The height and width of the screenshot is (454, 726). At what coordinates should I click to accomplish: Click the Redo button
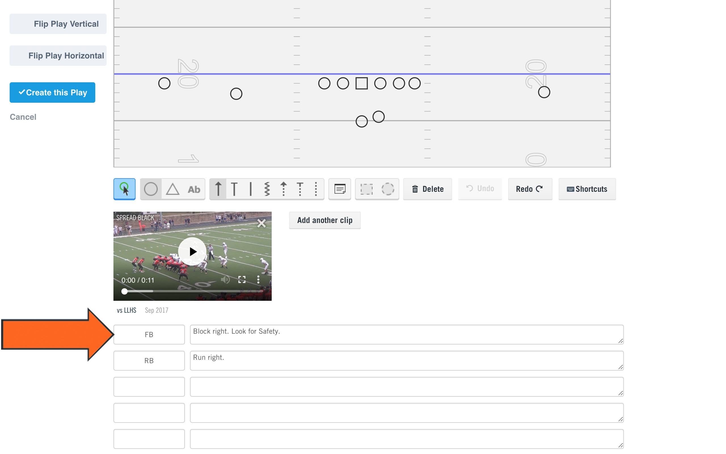coord(530,189)
